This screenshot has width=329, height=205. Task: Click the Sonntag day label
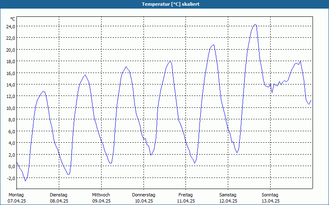[270, 195]
